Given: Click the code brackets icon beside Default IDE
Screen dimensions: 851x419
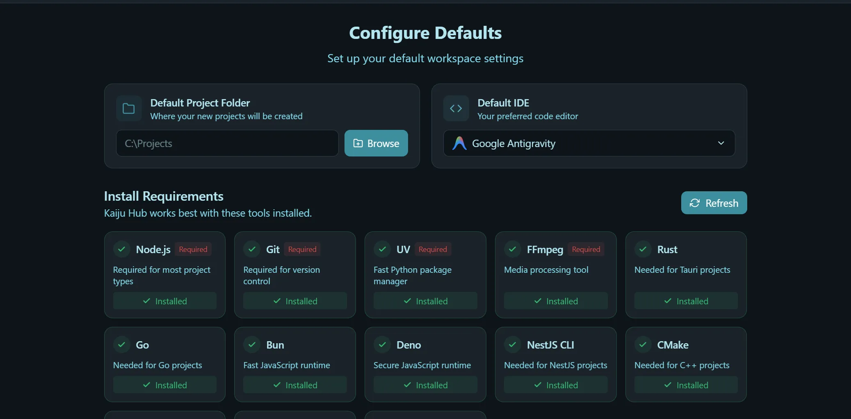Looking at the screenshot, I should click(456, 109).
